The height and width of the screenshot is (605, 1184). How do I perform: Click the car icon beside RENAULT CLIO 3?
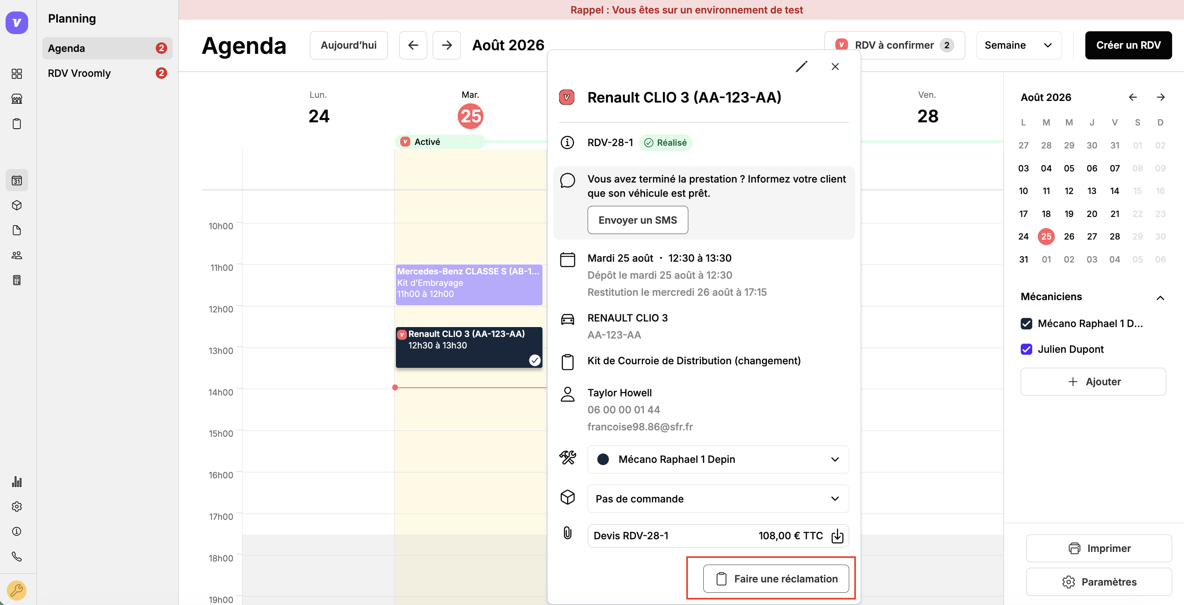(x=567, y=319)
